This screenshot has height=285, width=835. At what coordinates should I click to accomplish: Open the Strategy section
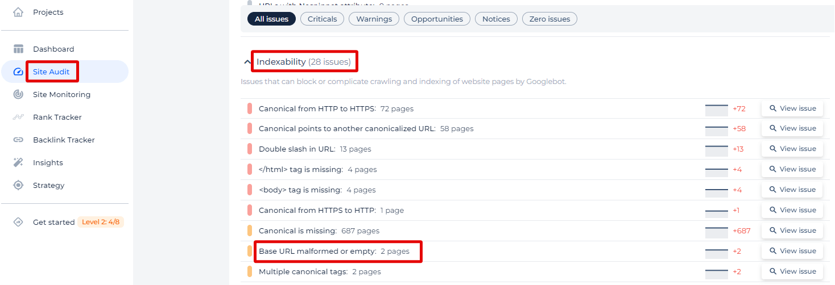pyautogui.click(x=48, y=185)
